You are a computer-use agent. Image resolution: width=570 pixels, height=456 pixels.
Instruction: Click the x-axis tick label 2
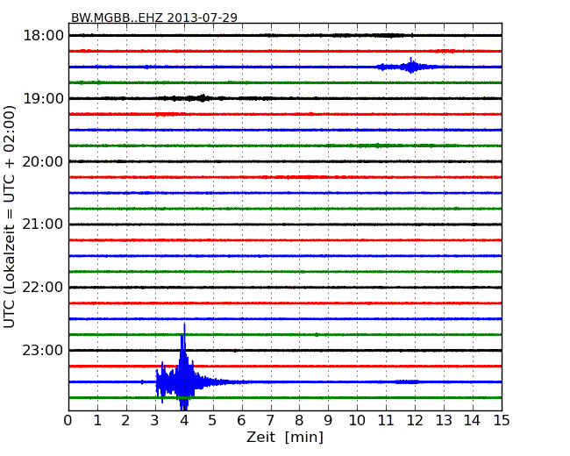coord(126,420)
